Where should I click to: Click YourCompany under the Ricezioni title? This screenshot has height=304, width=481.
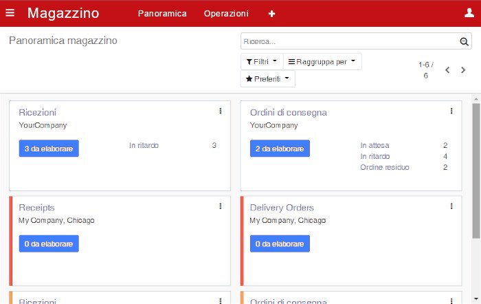(x=43, y=125)
